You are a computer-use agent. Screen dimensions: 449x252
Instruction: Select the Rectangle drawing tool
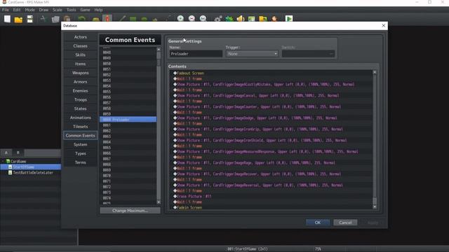click(133, 19)
